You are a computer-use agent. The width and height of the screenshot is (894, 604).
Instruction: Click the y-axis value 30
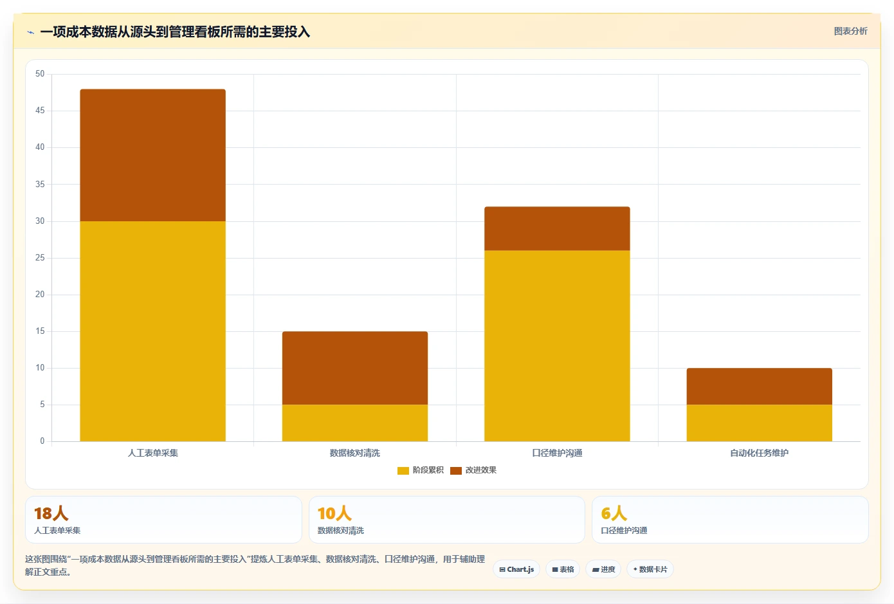pyautogui.click(x=40, y=221)
